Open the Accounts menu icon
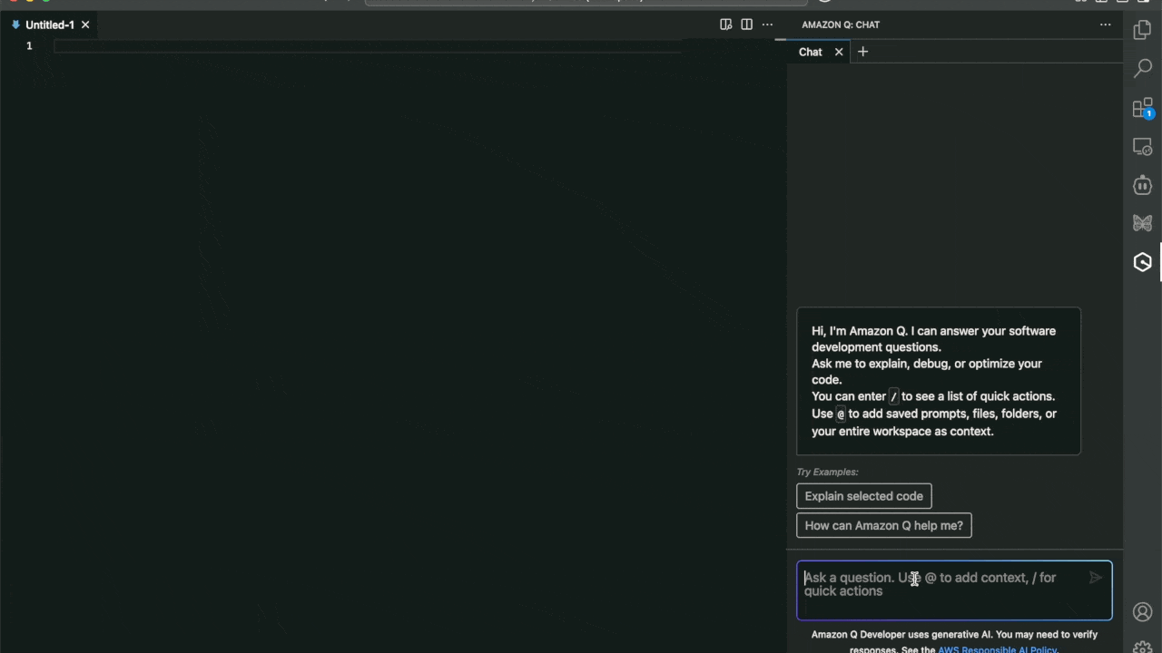This screenshot has width=1162, height=653. click(1142, 612)
